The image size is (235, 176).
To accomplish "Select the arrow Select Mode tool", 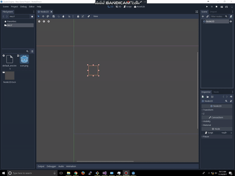I will pyautogui.click(x=38, y=16).
